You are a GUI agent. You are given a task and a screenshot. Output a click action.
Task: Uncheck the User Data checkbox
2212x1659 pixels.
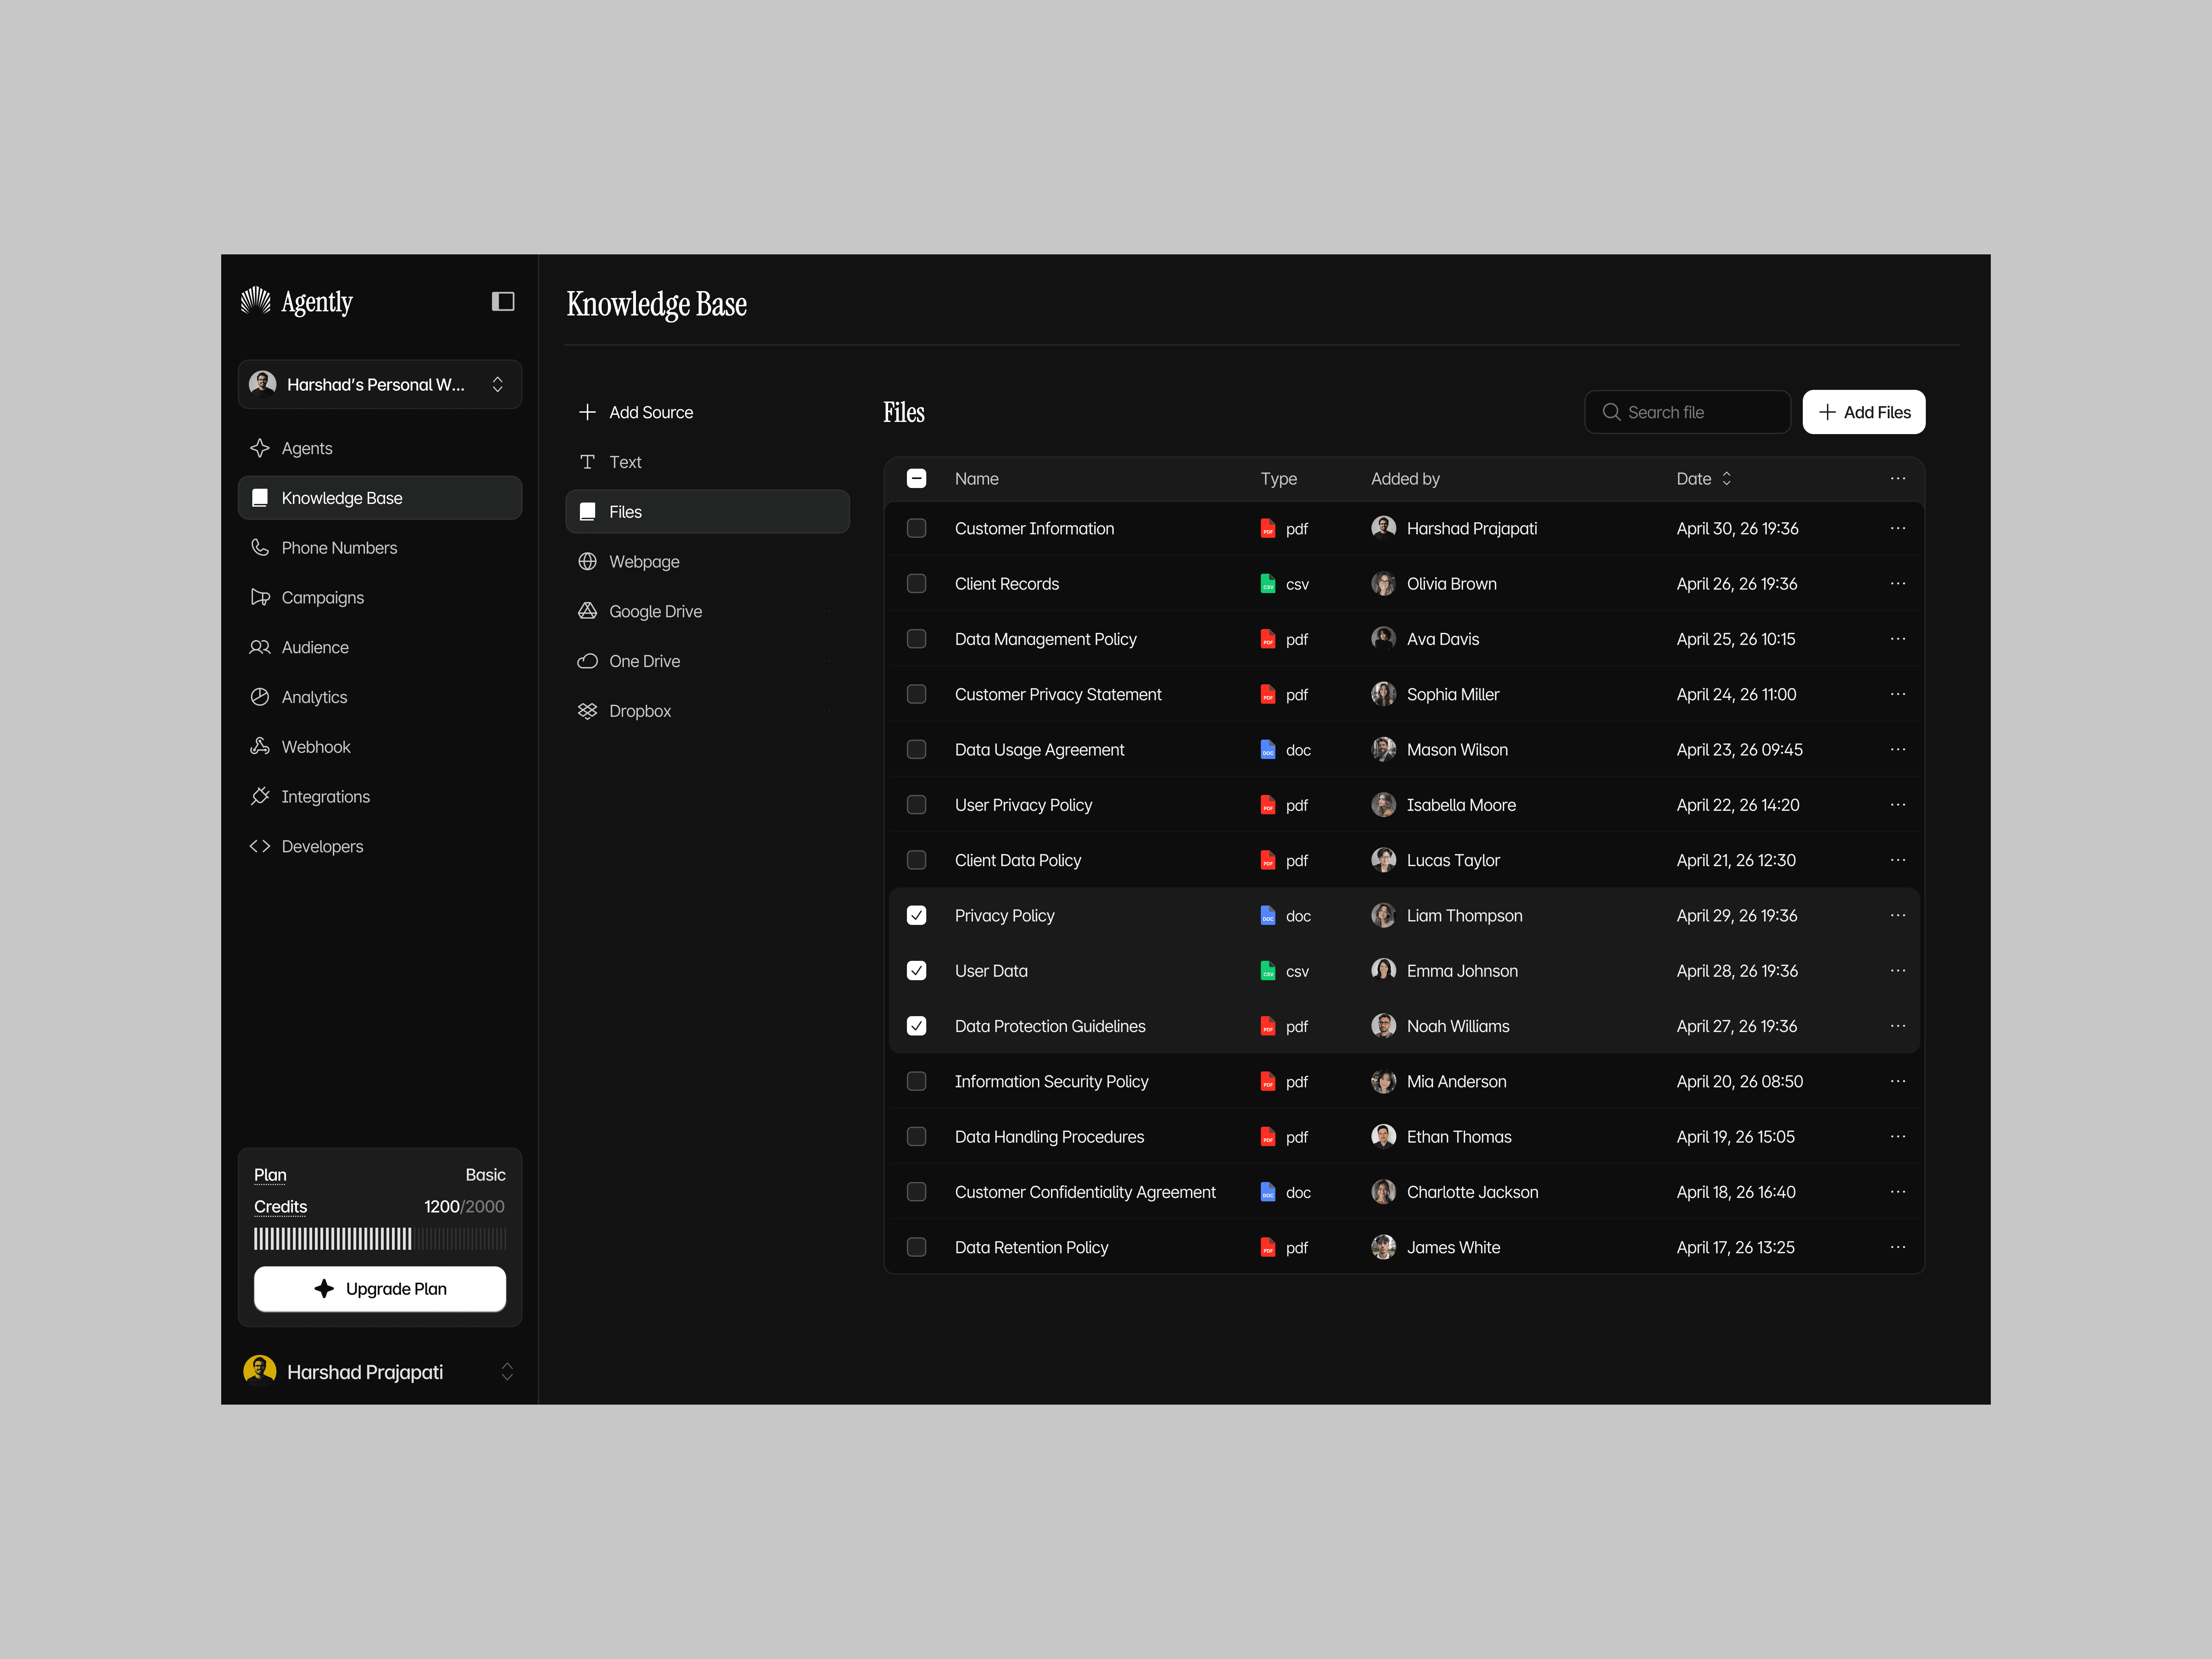916,971
